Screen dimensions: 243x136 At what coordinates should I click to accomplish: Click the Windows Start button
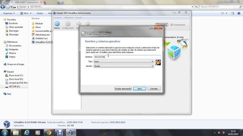(5, 133)
